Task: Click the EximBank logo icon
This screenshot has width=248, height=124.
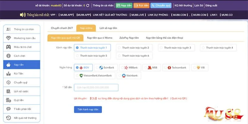Action: tap(101, 68)
